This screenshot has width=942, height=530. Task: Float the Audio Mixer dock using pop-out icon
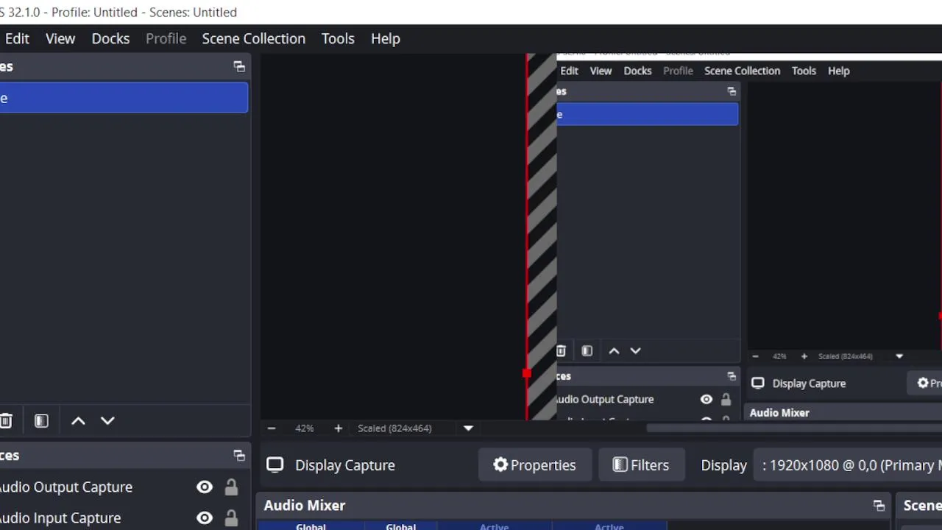coord(879,506)
